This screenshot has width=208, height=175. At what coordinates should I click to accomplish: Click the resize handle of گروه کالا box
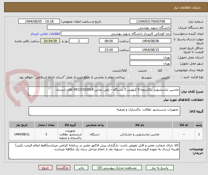pyautogui.click(x=30, y=114)
